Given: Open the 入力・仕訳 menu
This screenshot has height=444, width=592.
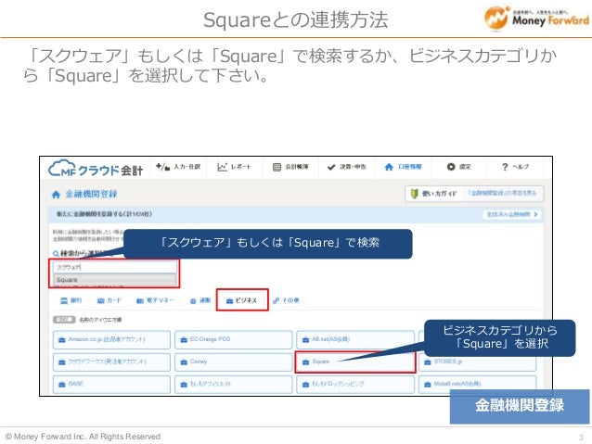Looking at the screenshot, I should pyautogui.click(x=178, y=167).
